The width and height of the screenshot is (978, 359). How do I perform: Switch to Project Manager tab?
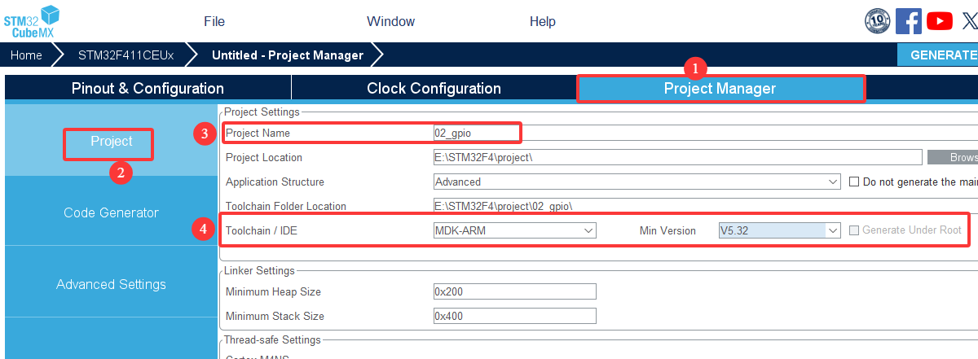pyautogui.click(x=720, y=88)
